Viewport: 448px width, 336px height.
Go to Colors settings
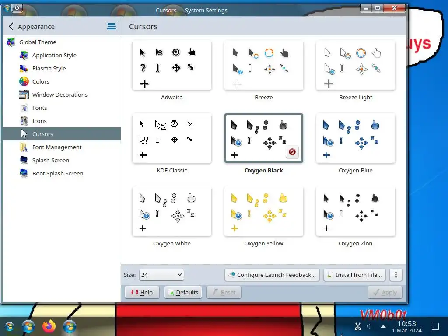[x=62, y=82]
